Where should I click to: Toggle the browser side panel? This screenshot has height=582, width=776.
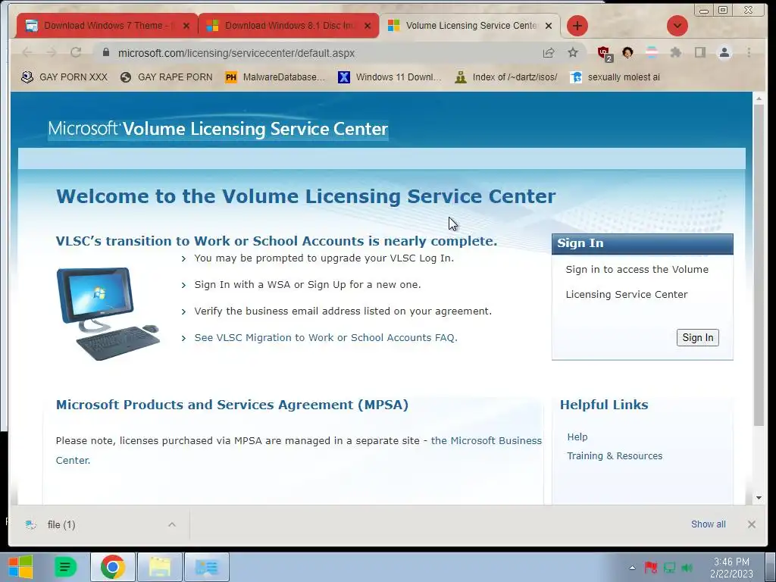[699, 52]
